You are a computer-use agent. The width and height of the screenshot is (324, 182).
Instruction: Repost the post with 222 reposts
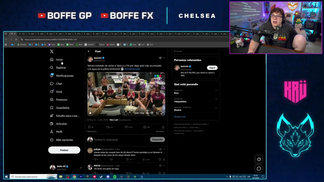[110, 127]
